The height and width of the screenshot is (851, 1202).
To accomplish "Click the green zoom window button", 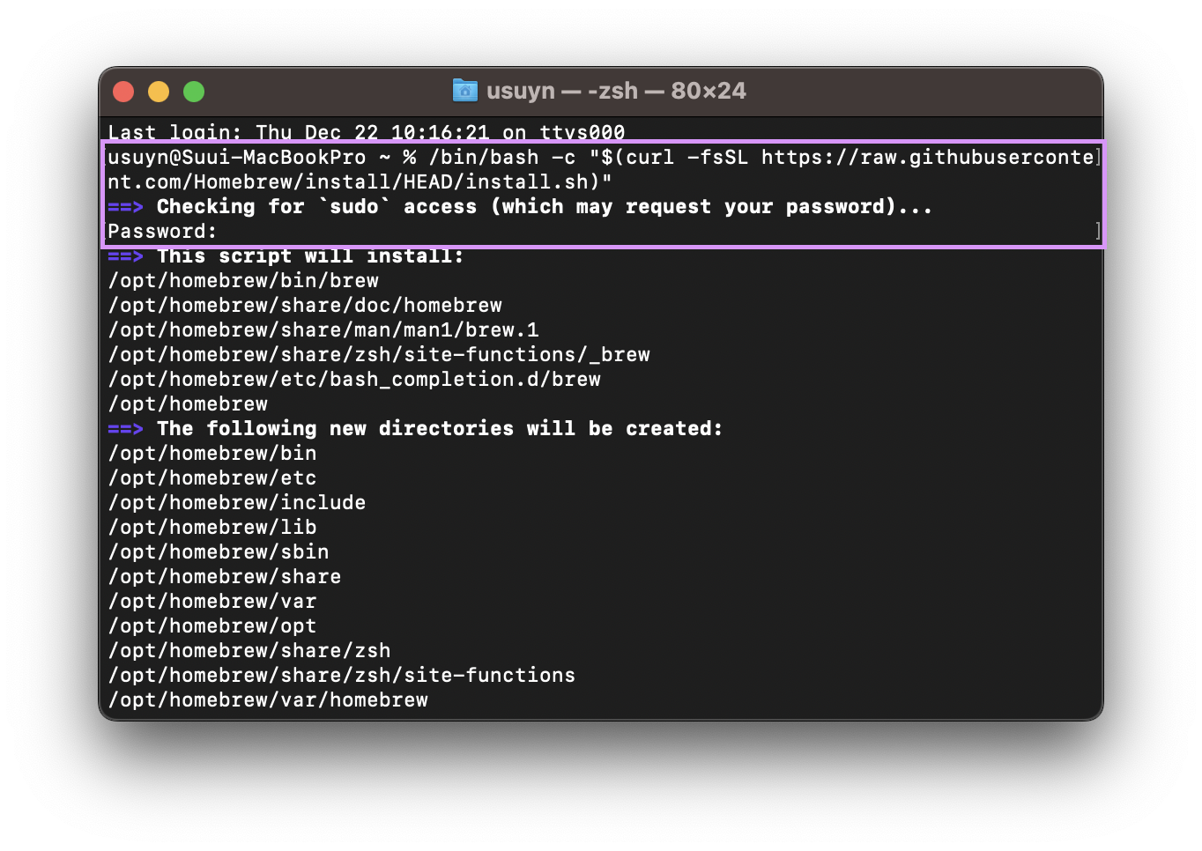I will click(x=194, y=92).
